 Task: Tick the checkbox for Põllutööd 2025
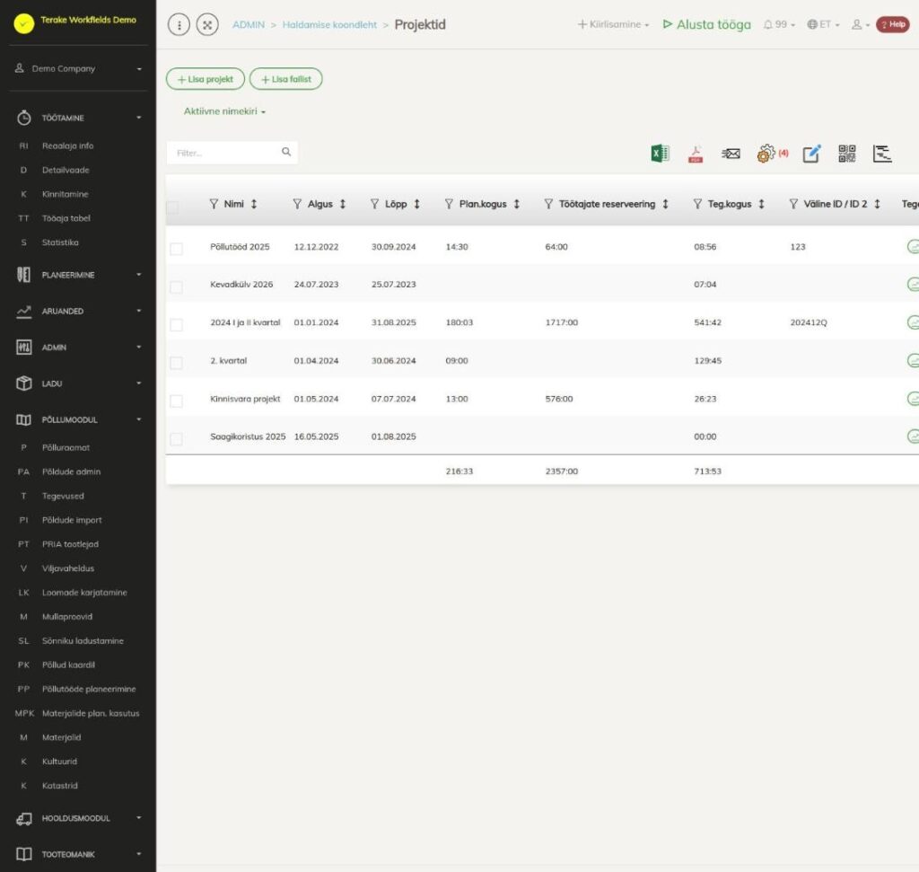click(x=177, y=249)
